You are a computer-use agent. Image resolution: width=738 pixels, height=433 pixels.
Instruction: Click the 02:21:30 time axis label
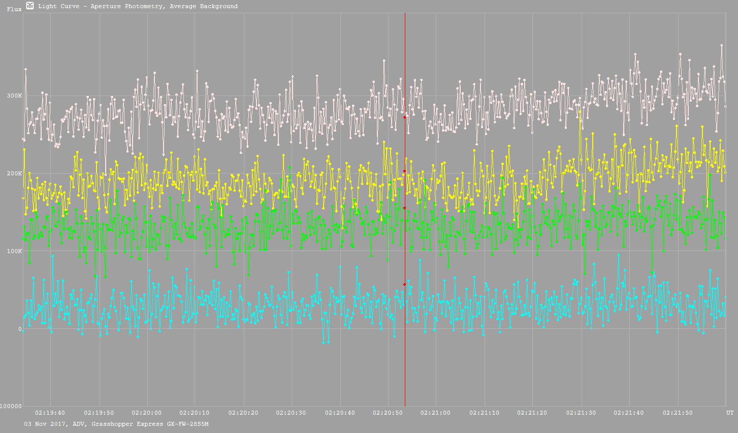[581, 413]
